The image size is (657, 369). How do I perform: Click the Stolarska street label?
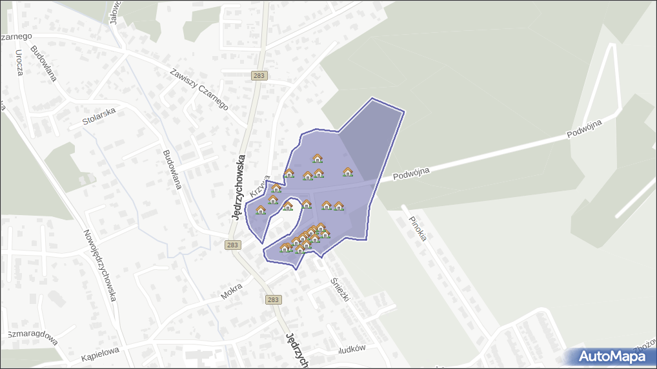pyautogui.click(x=99, y=116)
